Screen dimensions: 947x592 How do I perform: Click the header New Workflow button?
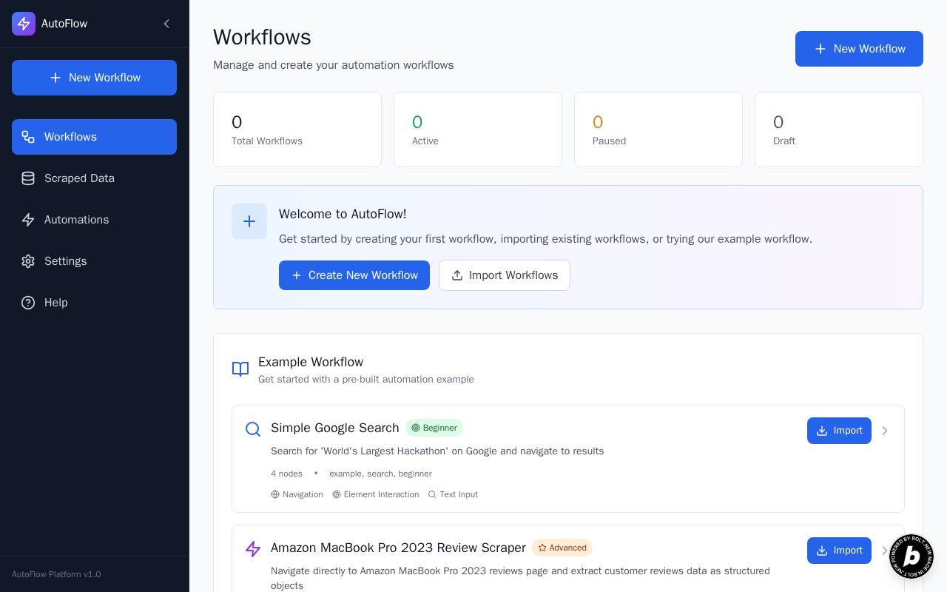(859, 49)
